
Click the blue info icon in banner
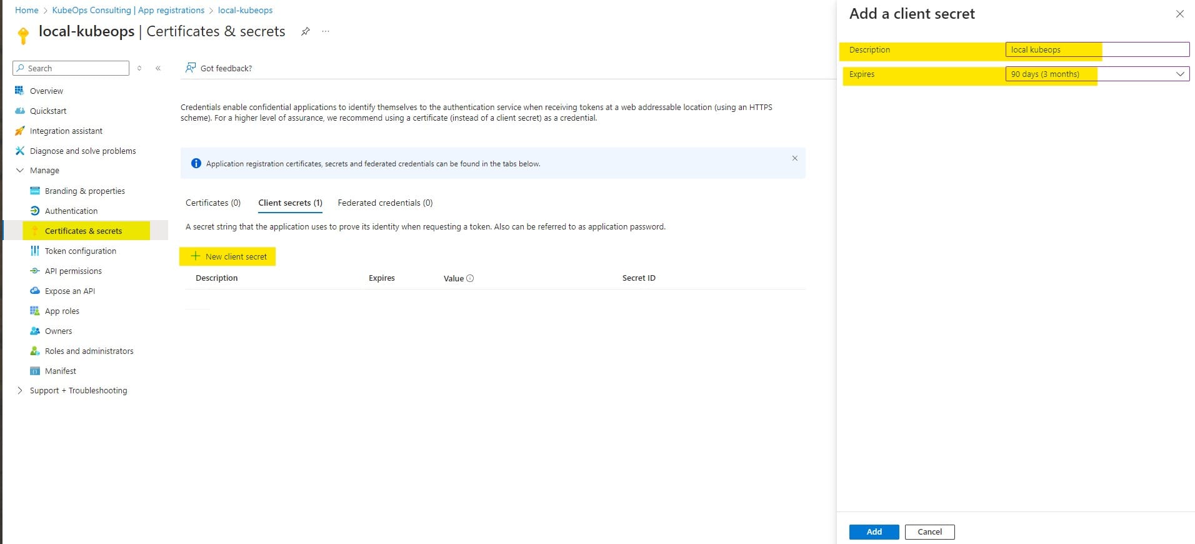[x=196, y=163]
